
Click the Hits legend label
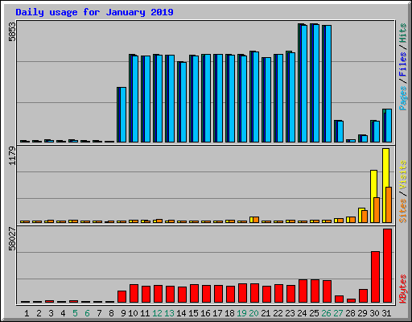click(402, 33)
